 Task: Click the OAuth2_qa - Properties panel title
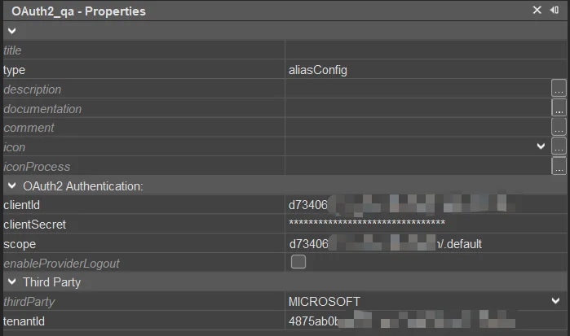pyautogui.click(x=78, y=11)
